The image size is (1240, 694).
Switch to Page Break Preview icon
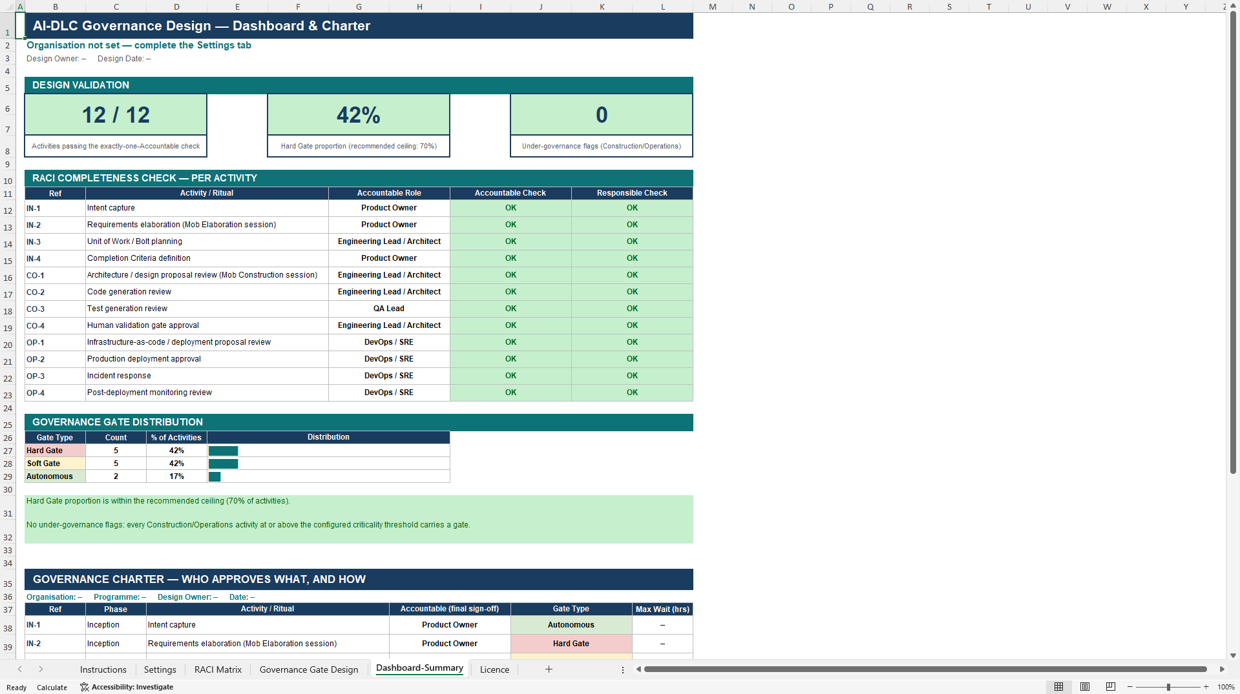[x=1111, y=687]
